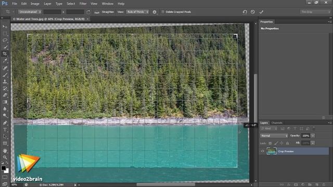Swap width and height crop values

coord(88,12)
